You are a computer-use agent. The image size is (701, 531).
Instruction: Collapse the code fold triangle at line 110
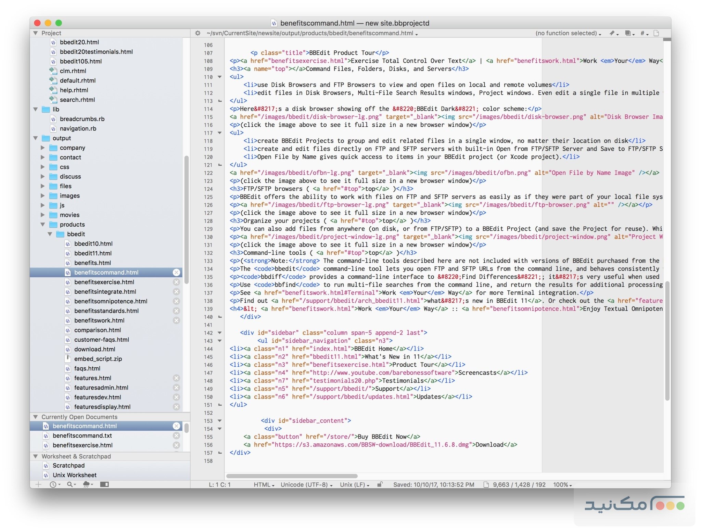219,77
